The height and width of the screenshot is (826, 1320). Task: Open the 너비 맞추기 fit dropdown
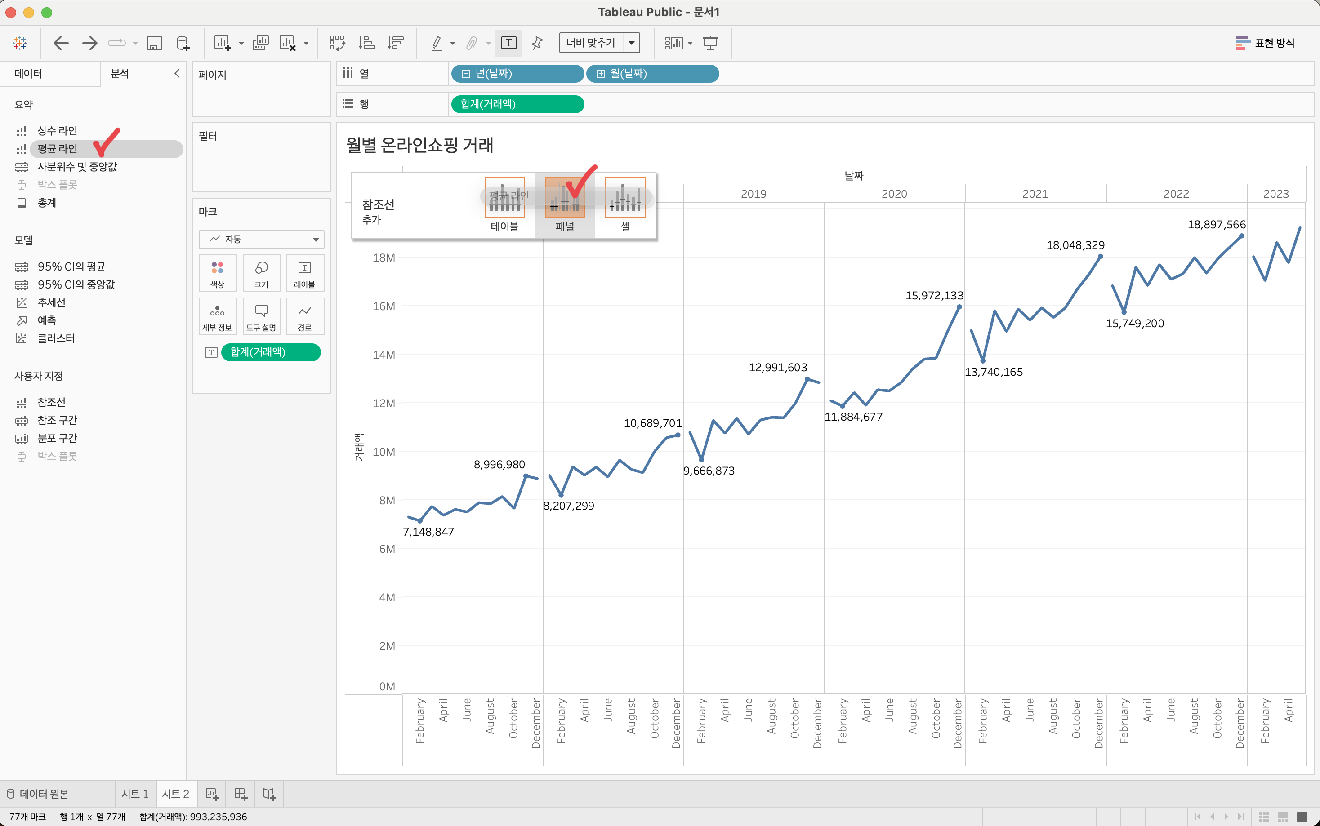coord(632,43)
